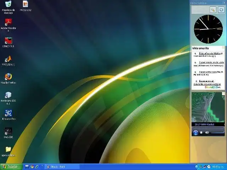Expand hidden system tray icons arrow

196,167
